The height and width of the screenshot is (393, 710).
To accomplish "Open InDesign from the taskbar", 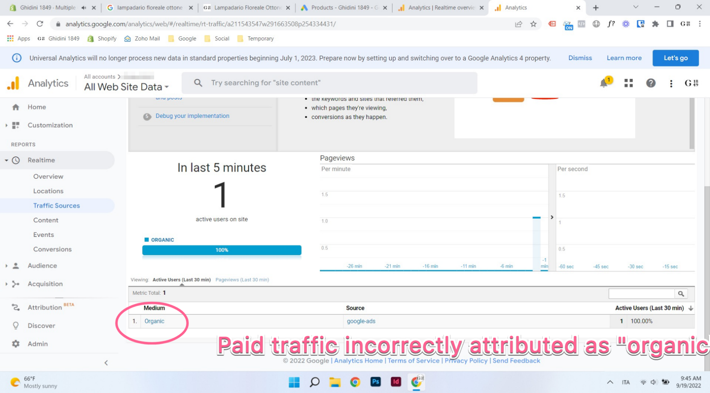I will (x=396, y=382).
